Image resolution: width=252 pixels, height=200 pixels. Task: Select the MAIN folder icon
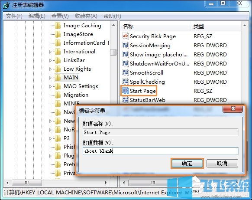(58, 78)
